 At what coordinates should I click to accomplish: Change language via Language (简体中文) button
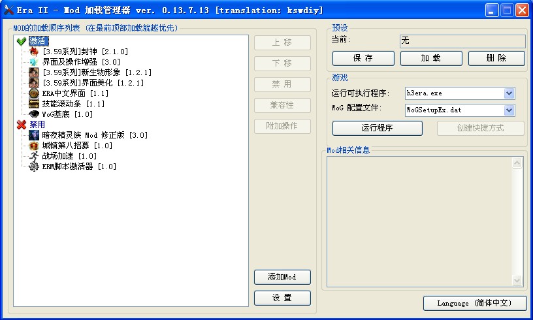(475, 303)
